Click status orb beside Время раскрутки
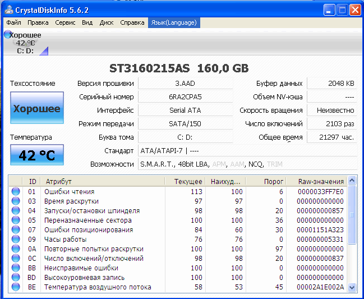The width and height of the screenshot is (364, 299). pos(16,201)
